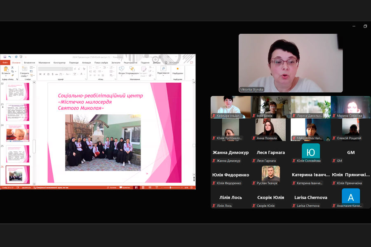Switch to Reading view icon

pos(150,187)
